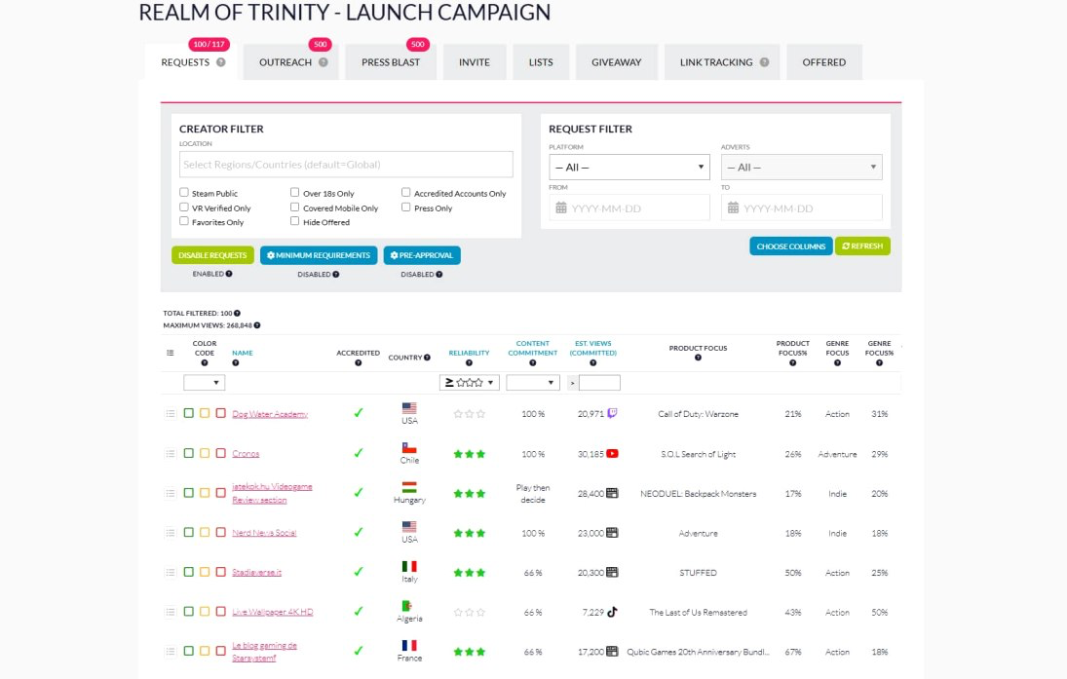
Task: Click info icon under Pre-Approval button
Action: tap(438, 274)
